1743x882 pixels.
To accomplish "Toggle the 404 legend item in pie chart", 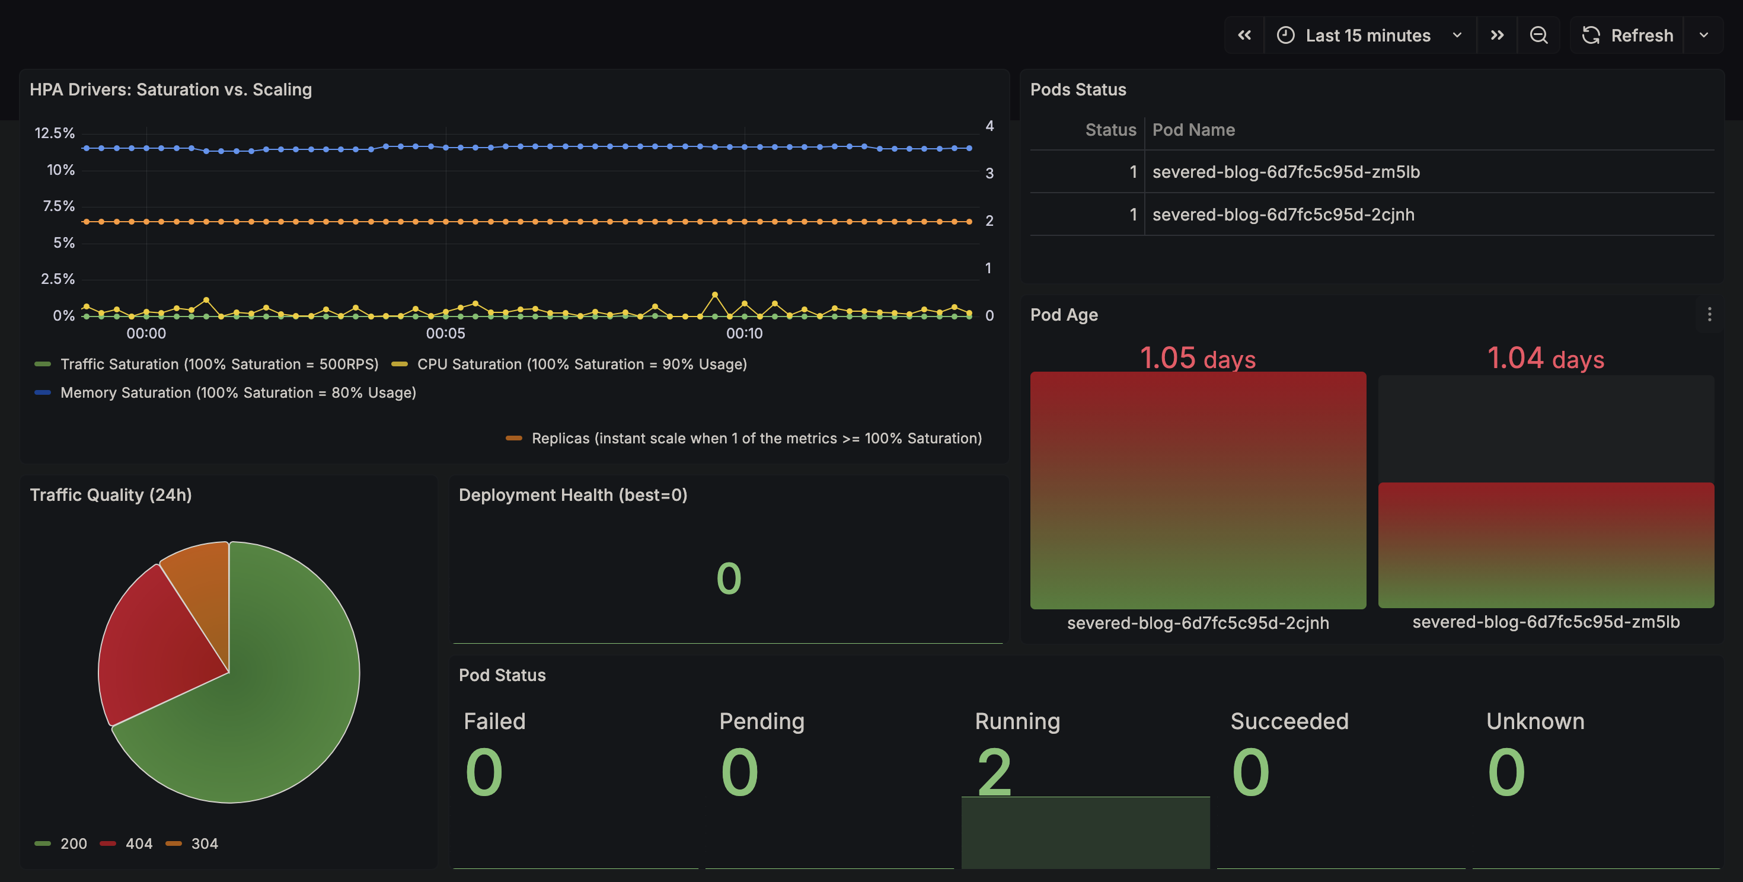I will (x=138, y=843).
